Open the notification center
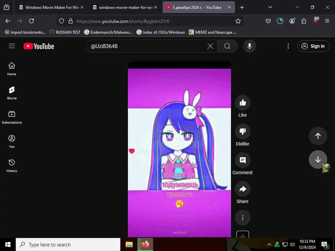The image size is (335, 251). pyautogui.click(x=325, y=245)
